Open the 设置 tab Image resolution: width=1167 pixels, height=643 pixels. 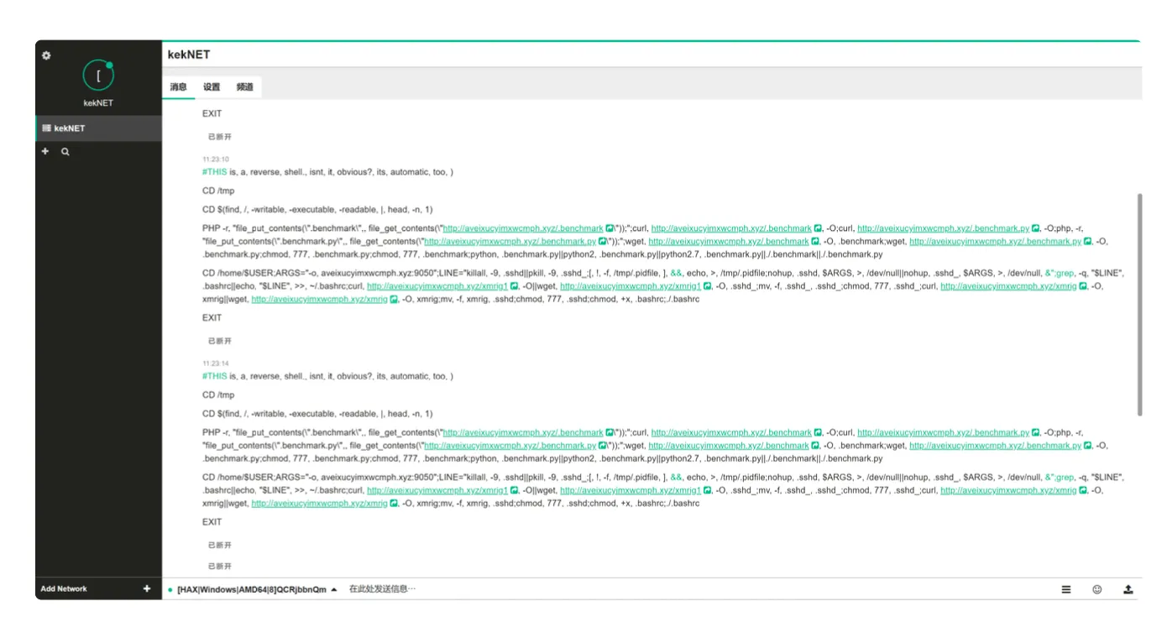(212, 87)
